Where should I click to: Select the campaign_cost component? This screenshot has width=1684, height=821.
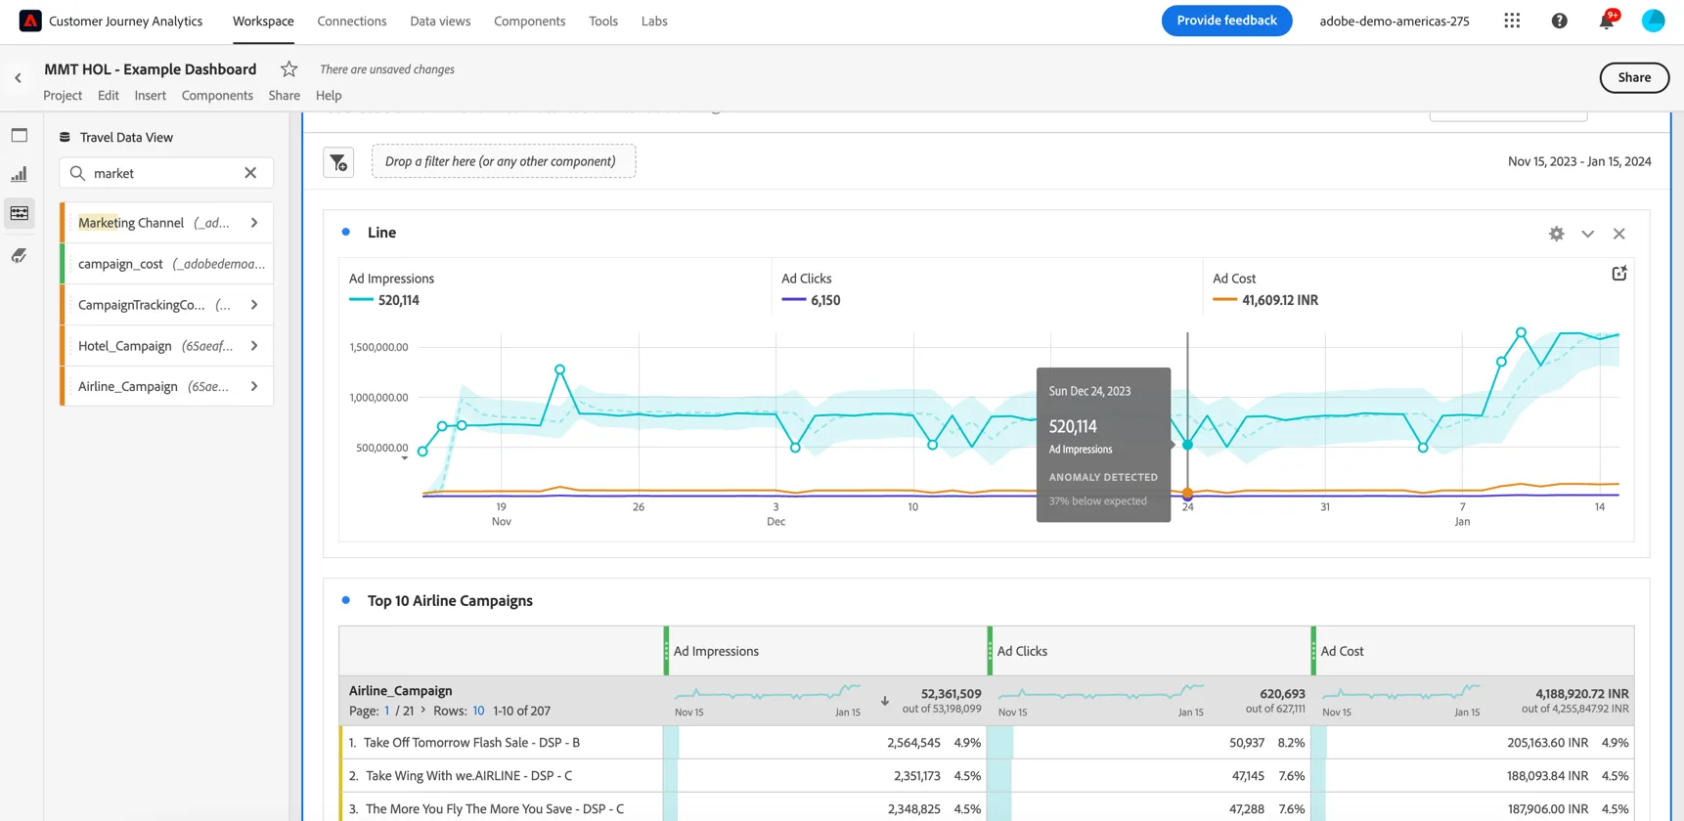pyautogui.click(x=167, y=264)
